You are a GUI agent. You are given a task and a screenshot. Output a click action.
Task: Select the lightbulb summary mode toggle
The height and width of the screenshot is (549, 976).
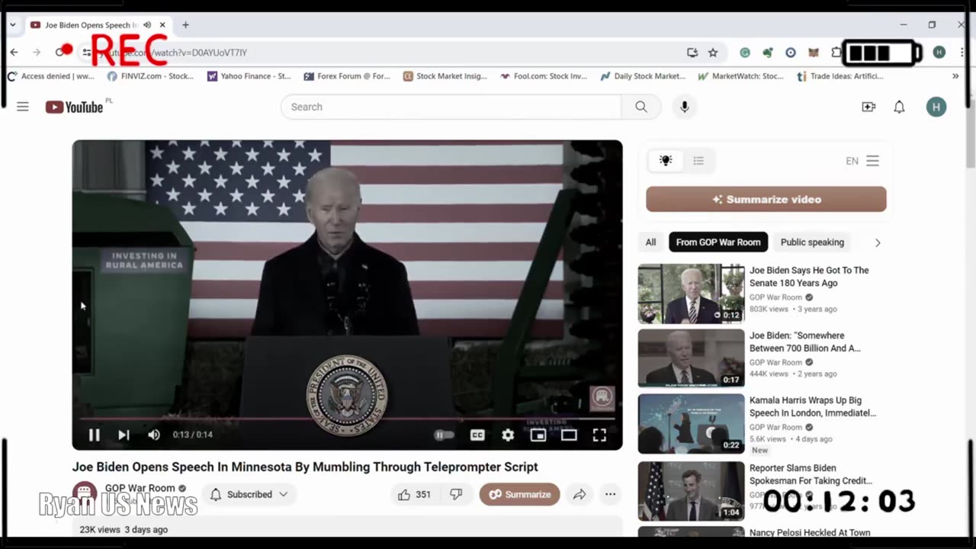coord(666,161)
